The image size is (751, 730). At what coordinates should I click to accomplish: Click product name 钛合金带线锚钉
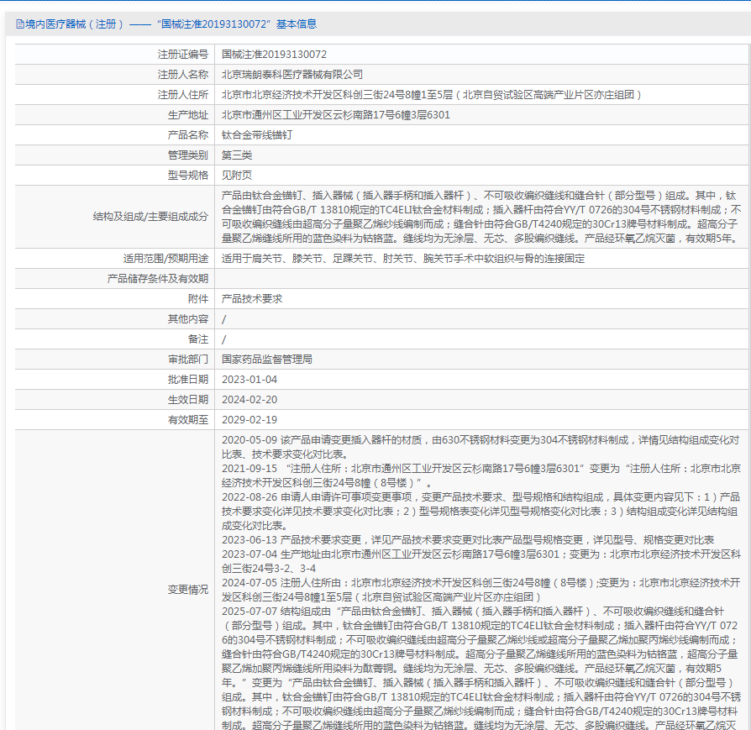pyautogui.click(x=257, y=135)
